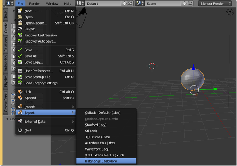The image size is (237, 166).
Task: Delete the Default screen layout
Action: pos(130,3)
